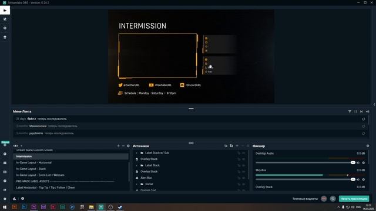Screen dimensions: 376x211
Task: Pause the Мини-Лента alert queue
Action: pos(355,111)
